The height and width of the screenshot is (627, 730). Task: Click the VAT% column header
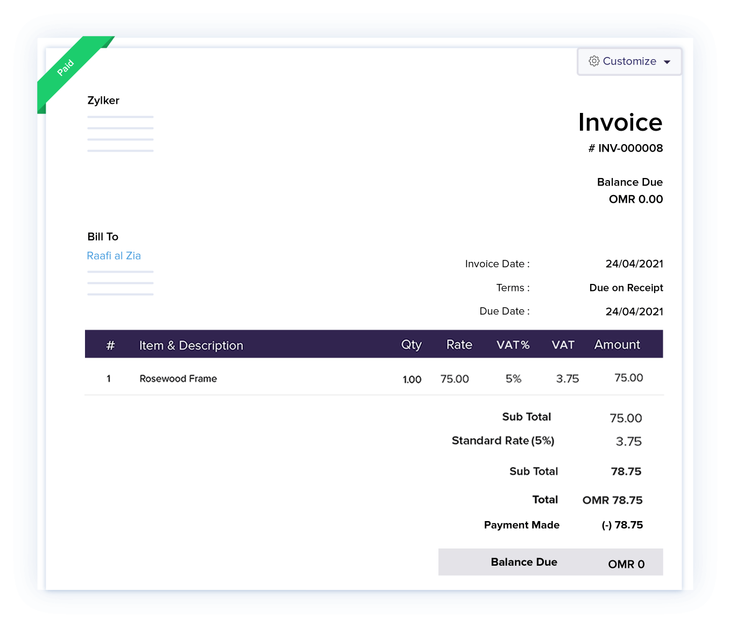(513, 345)
